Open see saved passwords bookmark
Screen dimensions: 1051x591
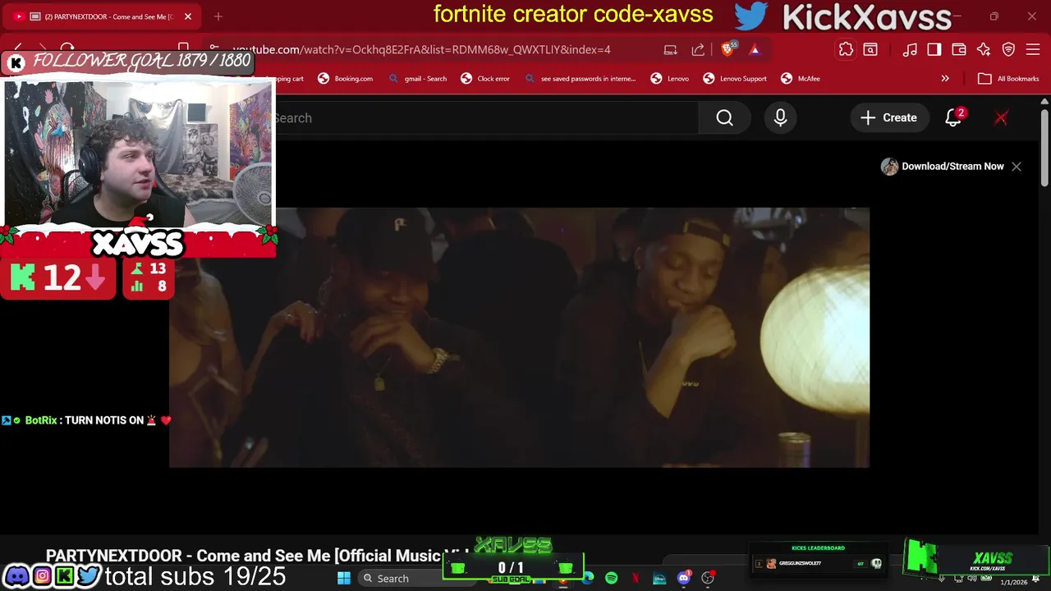pyautogui.click(x=580, y=79)
